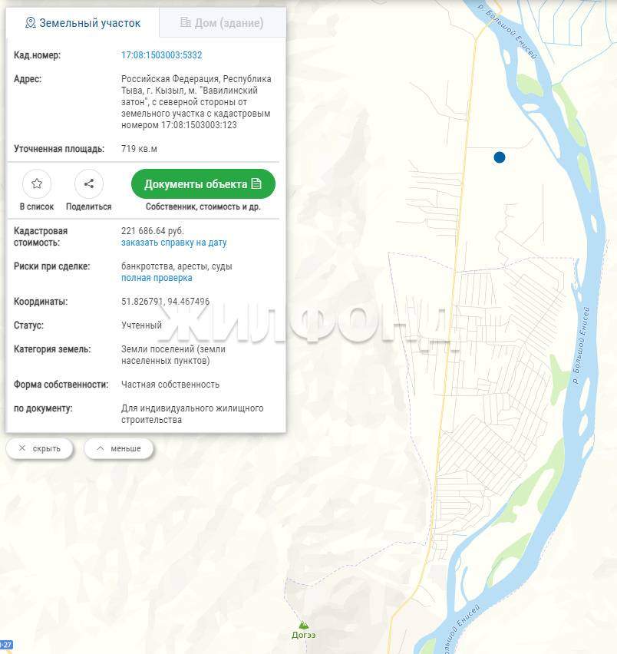617x654 pixels.
Task: Click the Для индивидуального жилищного строительства text
Action: point(192,415)
